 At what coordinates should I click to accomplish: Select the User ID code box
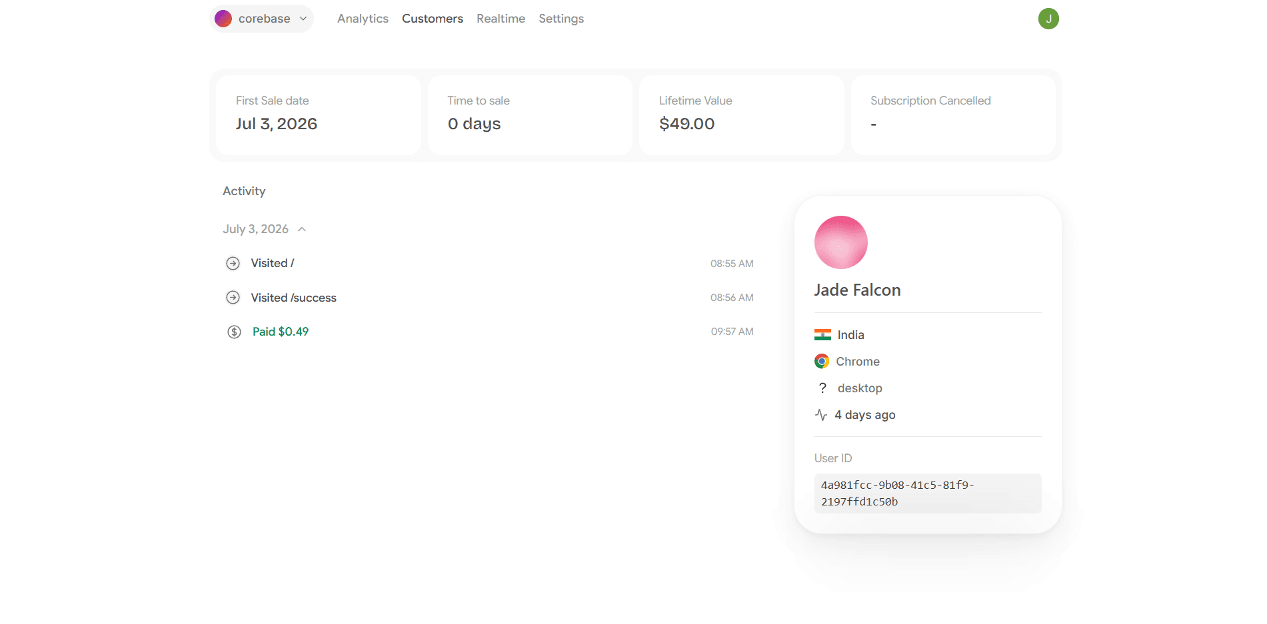[928, 493]
